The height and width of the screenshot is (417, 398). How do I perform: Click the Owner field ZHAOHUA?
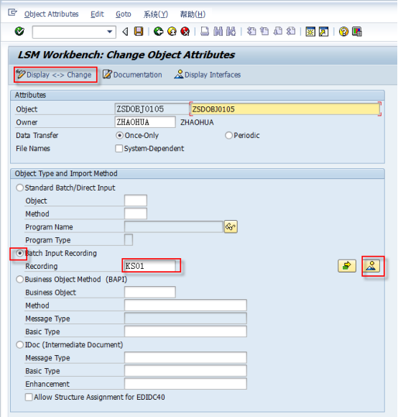145,122
